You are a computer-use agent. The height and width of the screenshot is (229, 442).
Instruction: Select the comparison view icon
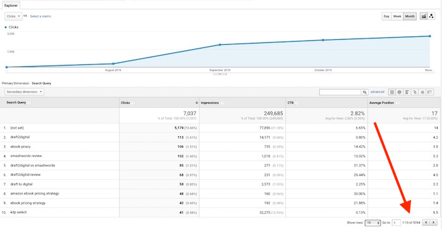point(415,92)
